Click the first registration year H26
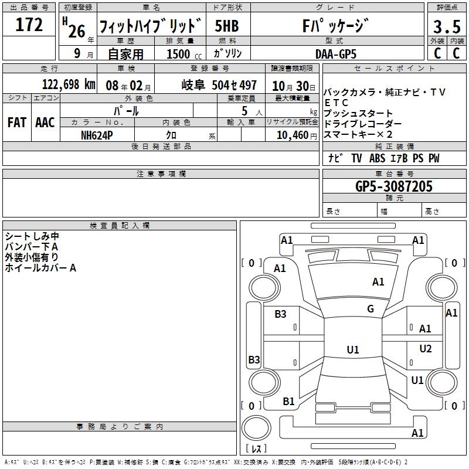This screenshot has height=469, width=469. (x=74, y=28)
